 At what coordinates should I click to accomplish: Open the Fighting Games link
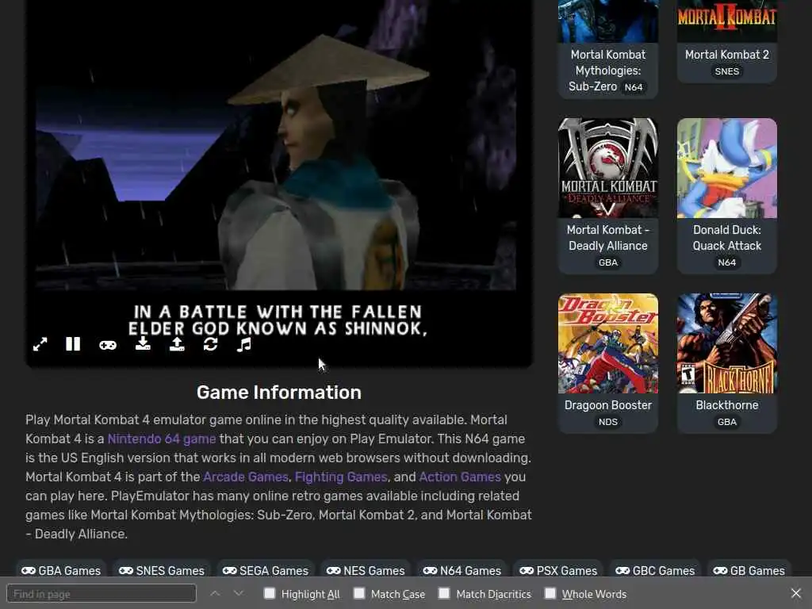coord(341,477)
